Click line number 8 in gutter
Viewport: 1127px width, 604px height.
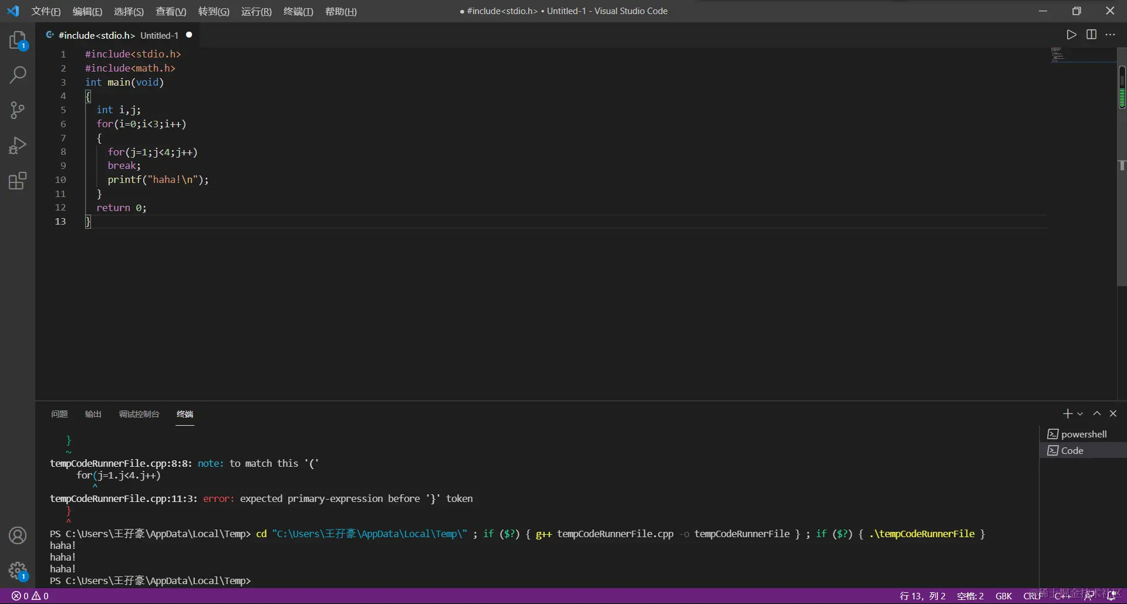click(x=63, y=152)
